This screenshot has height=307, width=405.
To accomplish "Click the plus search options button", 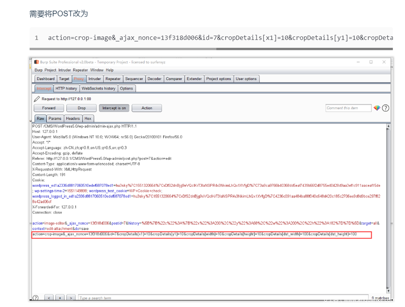I will pos(60,298).
